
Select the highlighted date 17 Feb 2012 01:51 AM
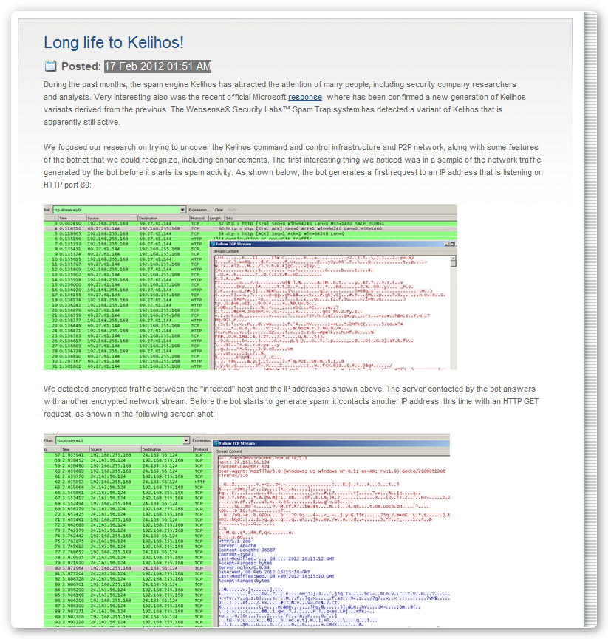157,66
